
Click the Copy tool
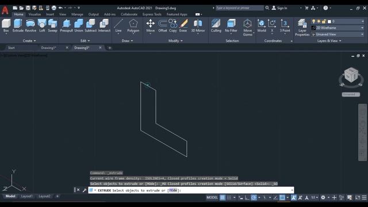tap(173, 25)
